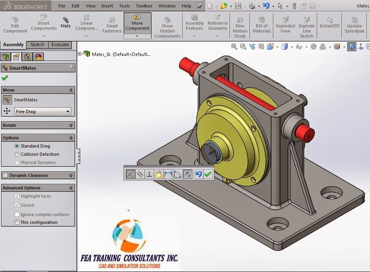Create an Exploded View
Screen dimensions: 370x272
[x=285, y=25]
